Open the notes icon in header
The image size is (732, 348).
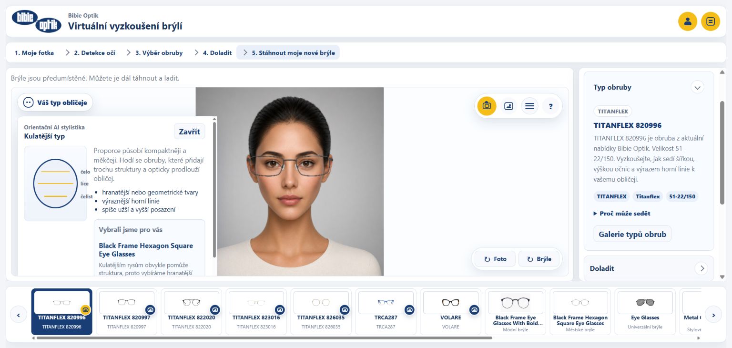pos(711,21)
